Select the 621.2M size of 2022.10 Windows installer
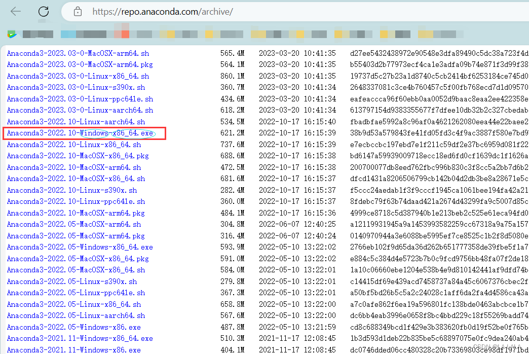 tap(233, 133)
